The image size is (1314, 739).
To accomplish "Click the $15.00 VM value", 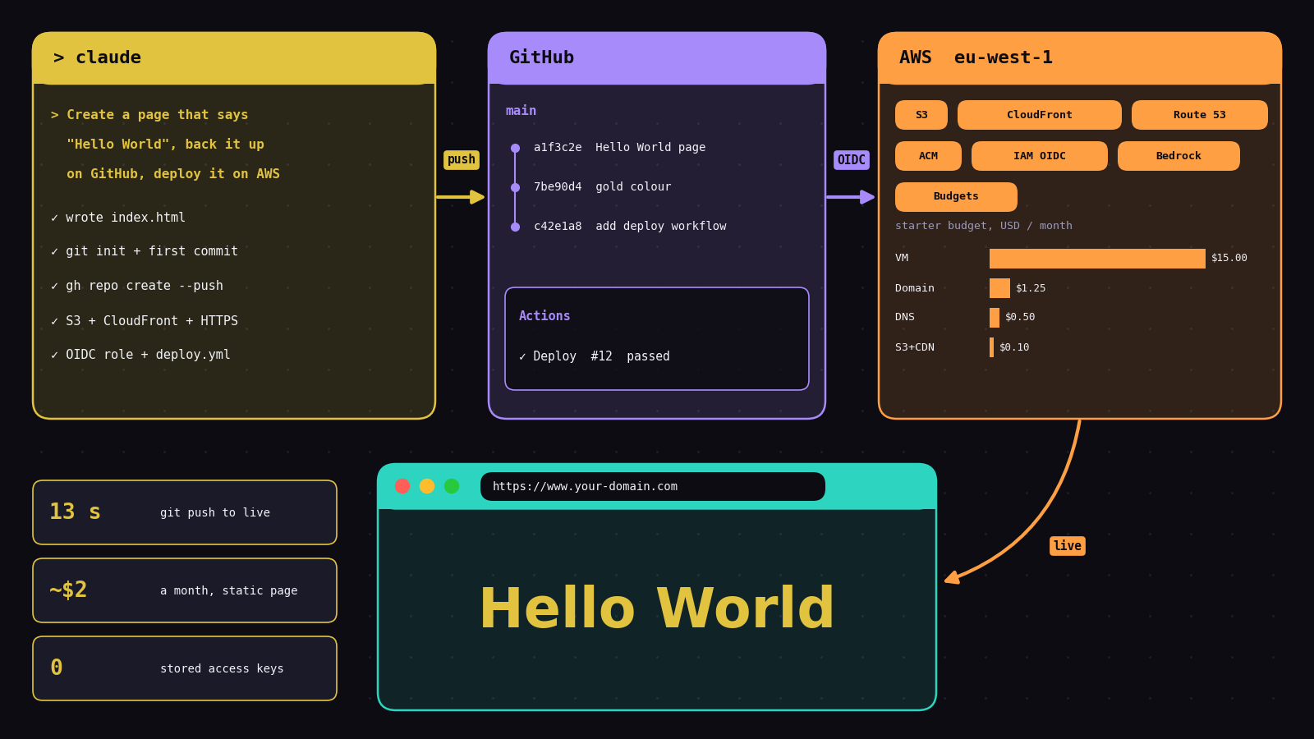I will 1229,258.
